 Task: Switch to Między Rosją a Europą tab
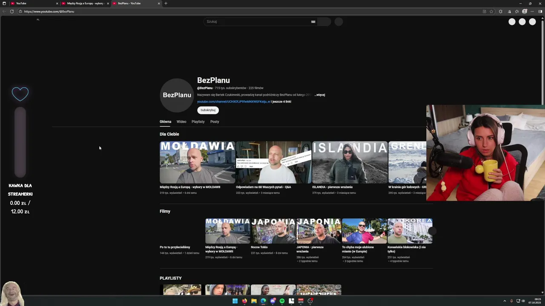pyautogui.click(x=85, y=3)
